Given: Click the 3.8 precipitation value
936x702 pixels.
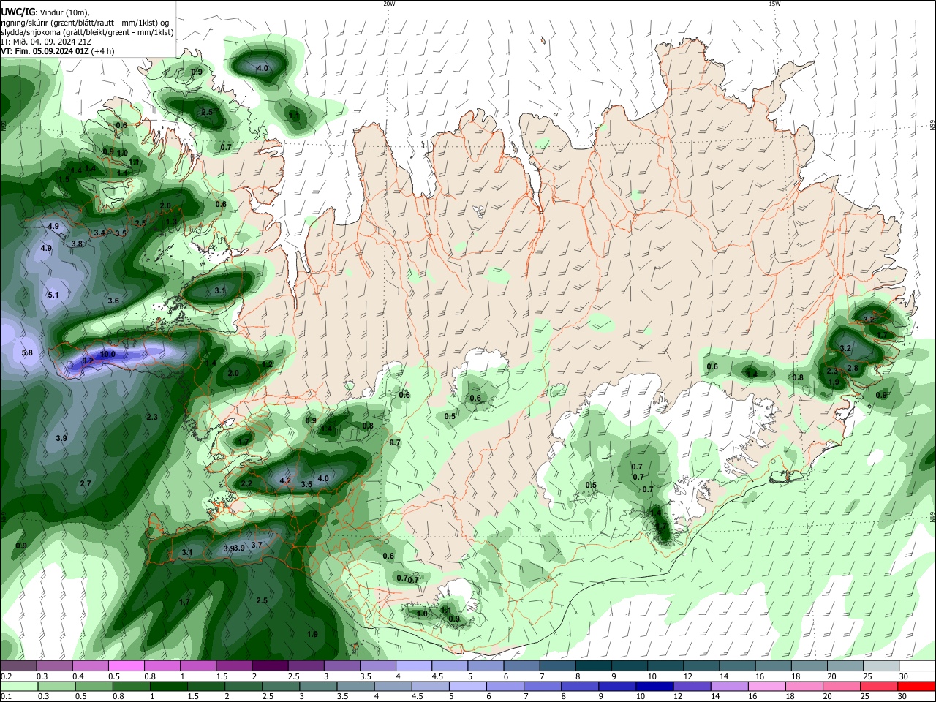Looking at the screenshot, I should (x=77, y=244).
